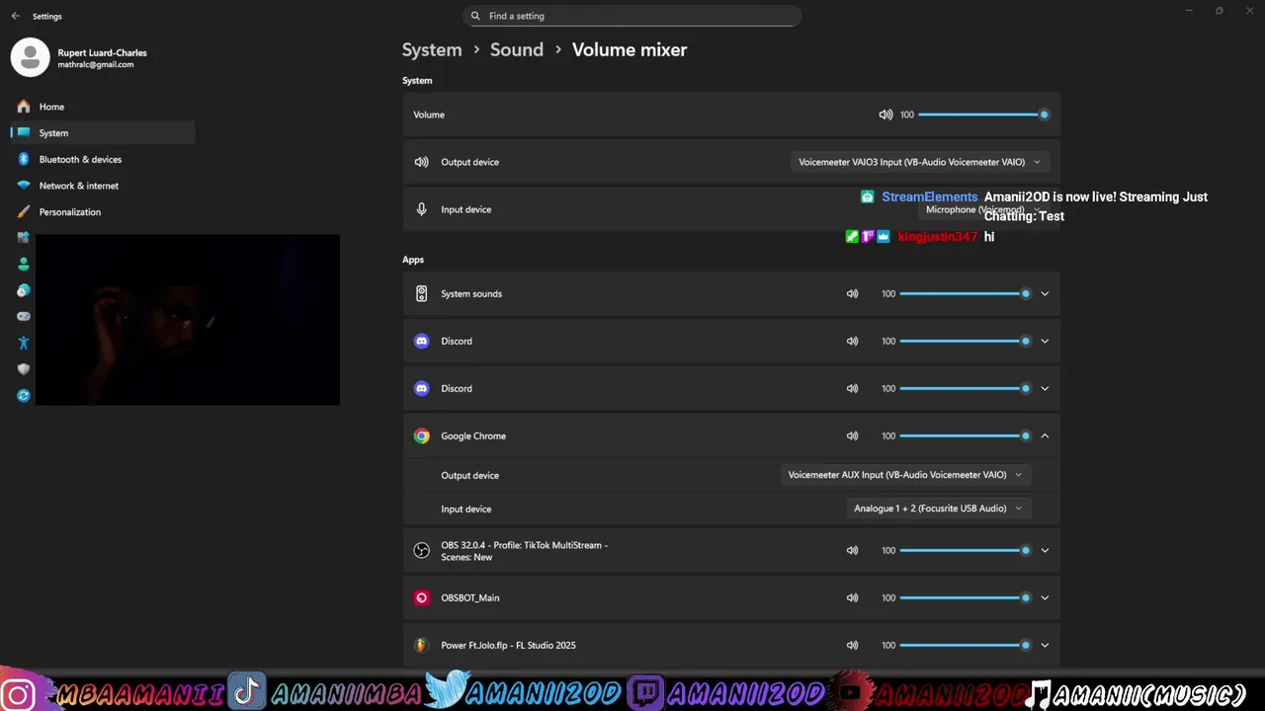Click the Sound breadcrumb link
This screenshot has width=1265, height=711.
(517, 49)
